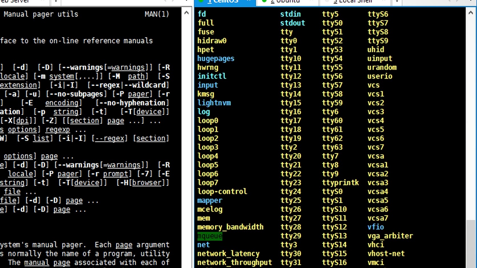477x268 pixels.
Task: Click scroll-up arrow of man page pane
Action: (186, 13)
